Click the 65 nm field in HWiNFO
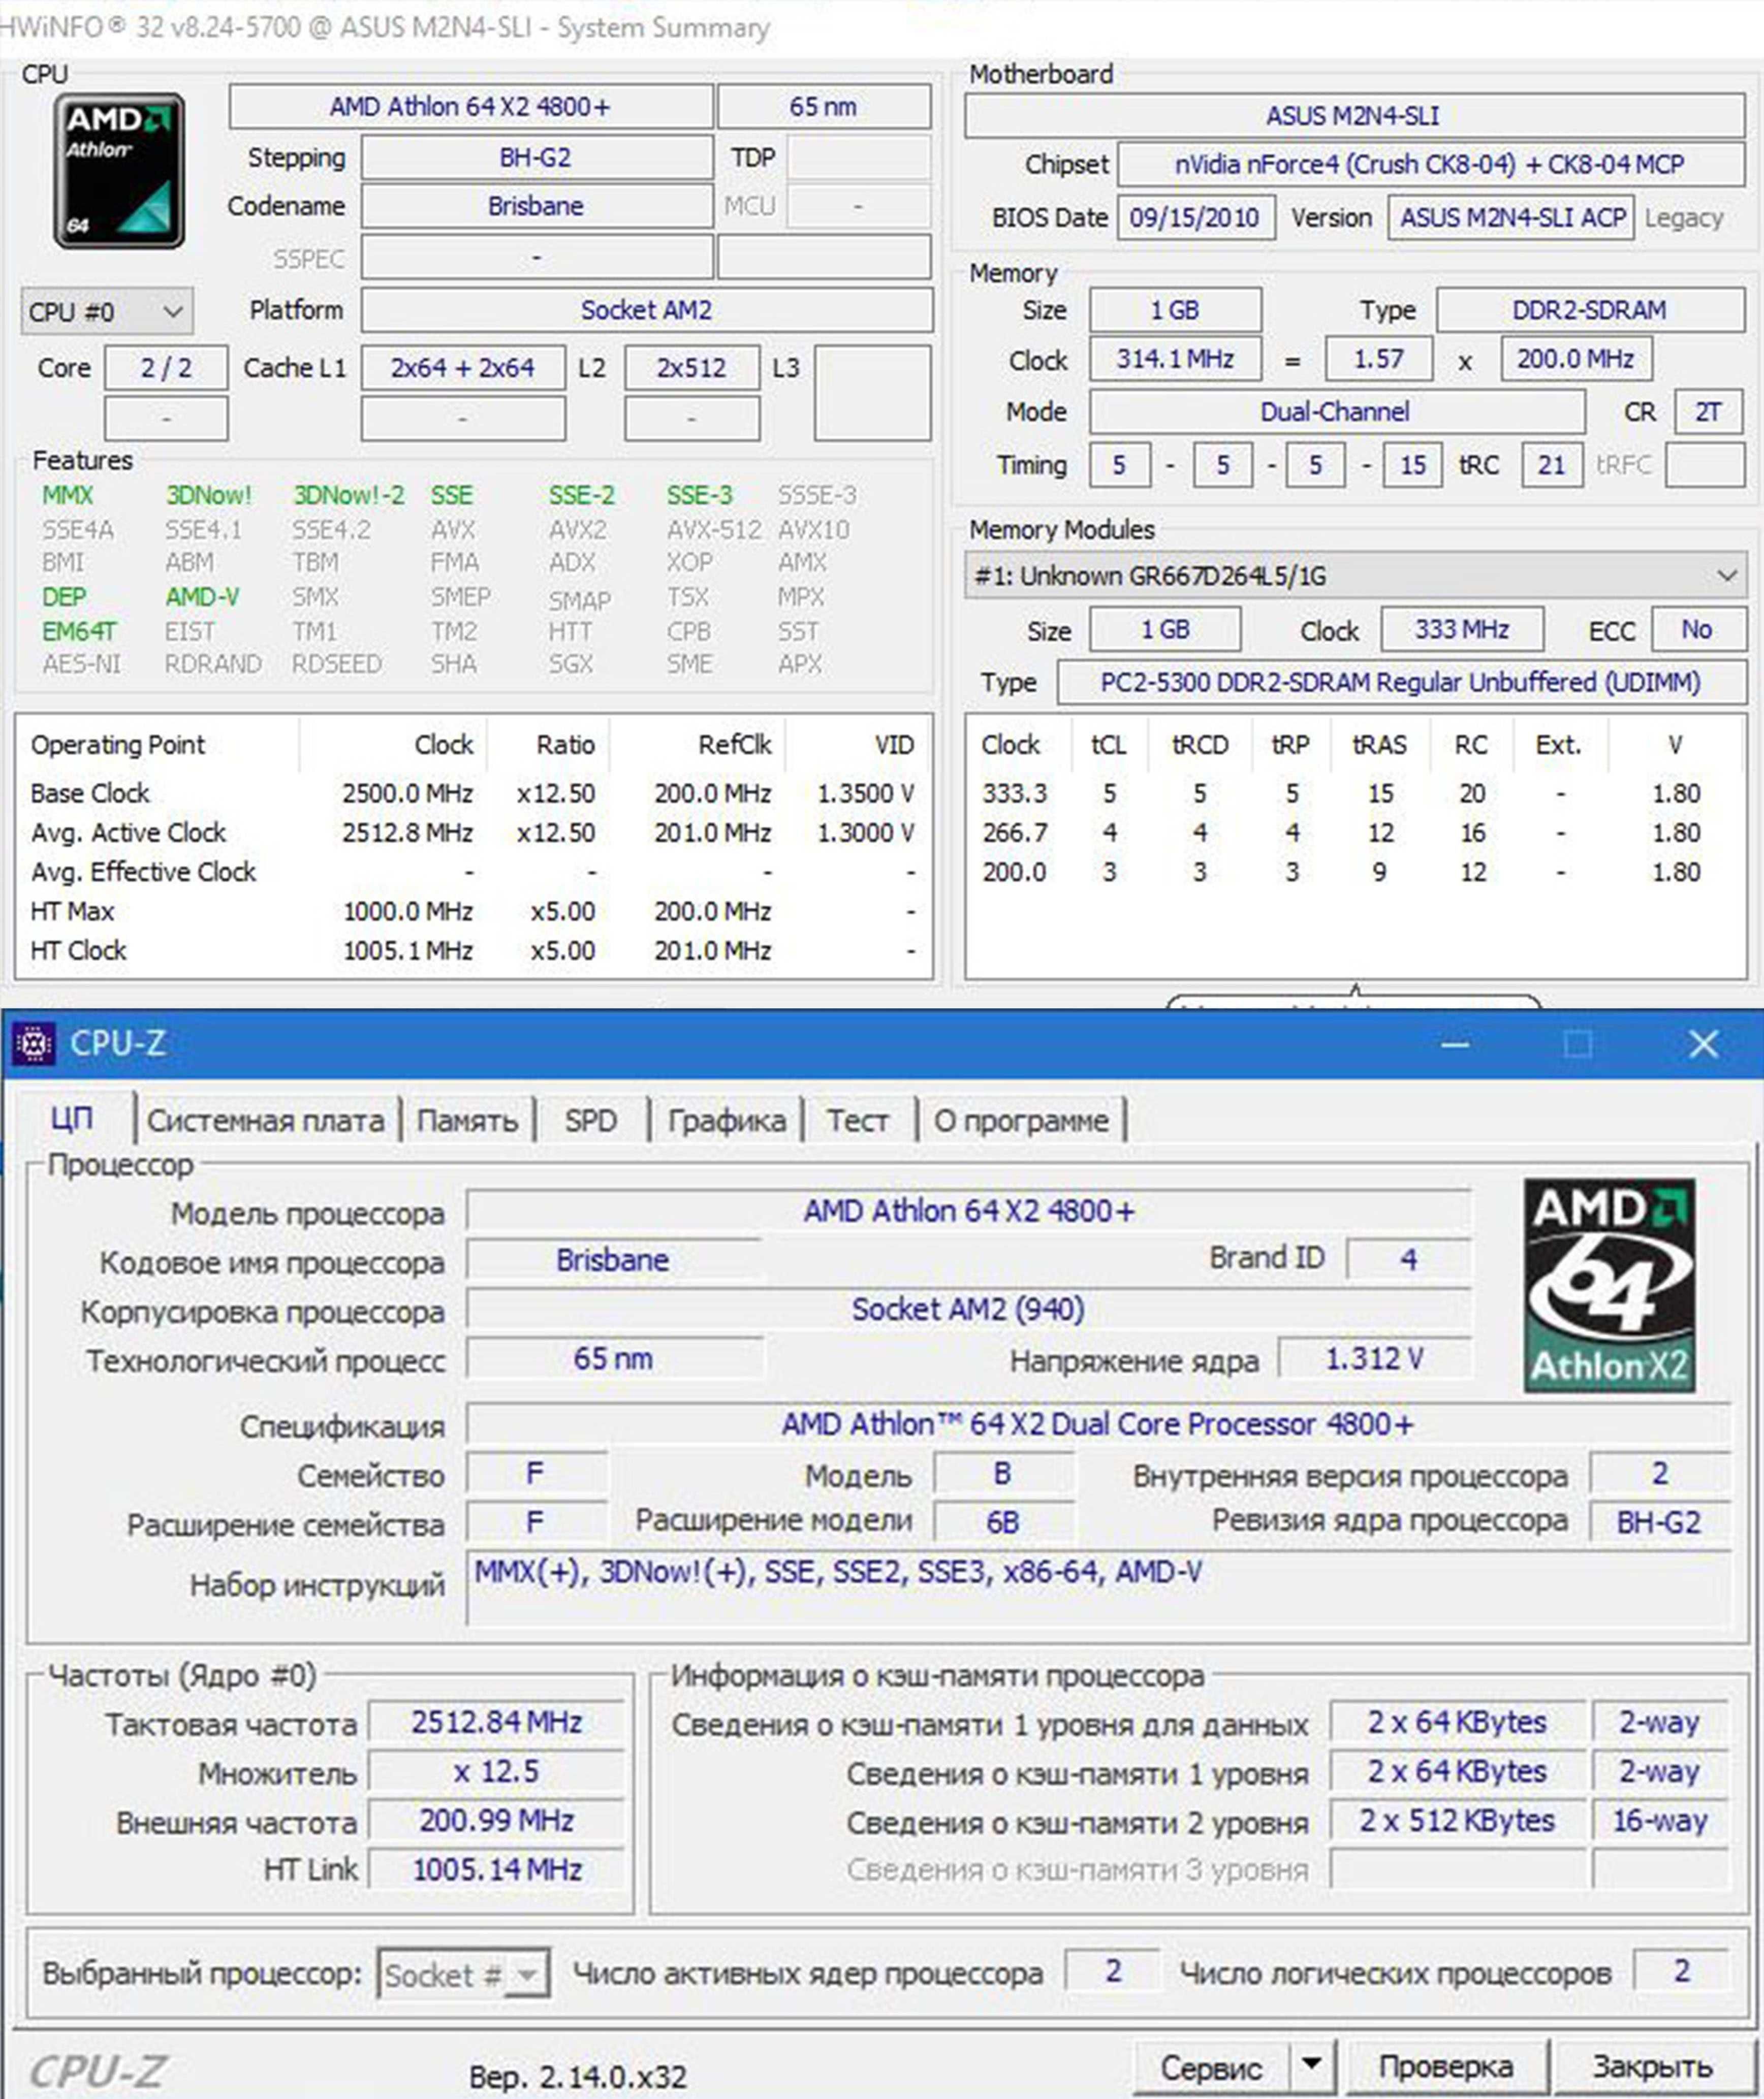 (824, 107)
